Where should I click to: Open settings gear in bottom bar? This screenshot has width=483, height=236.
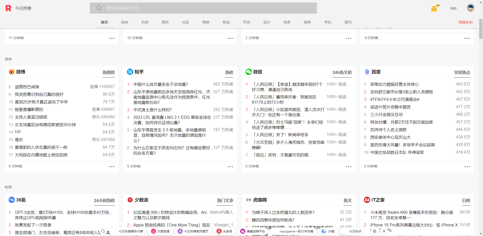pos(374,231)
